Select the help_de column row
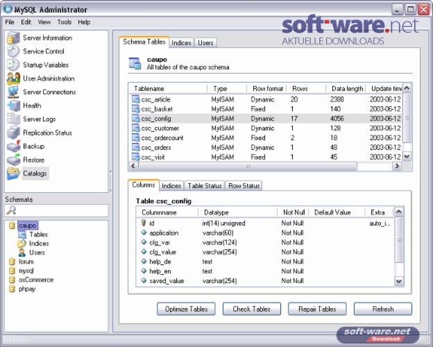The width and height of the screenshot is (433, 347). (x=265, y=262)
